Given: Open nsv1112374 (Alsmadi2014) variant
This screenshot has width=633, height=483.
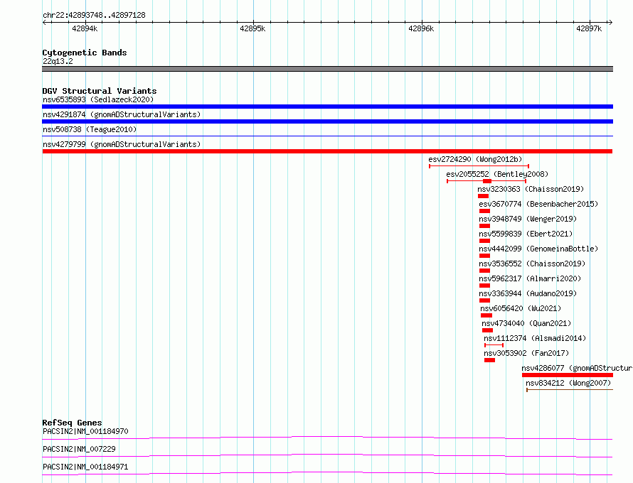Looking at the screenshot, I should (x=535, y=338).
